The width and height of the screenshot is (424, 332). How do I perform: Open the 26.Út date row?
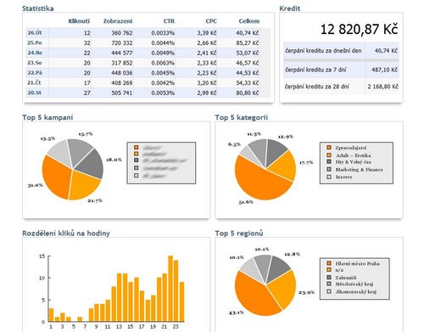(148, 32)
